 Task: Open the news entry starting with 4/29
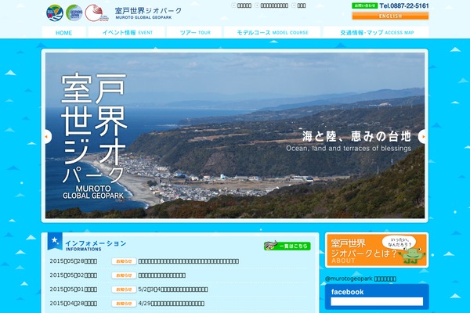171,304
